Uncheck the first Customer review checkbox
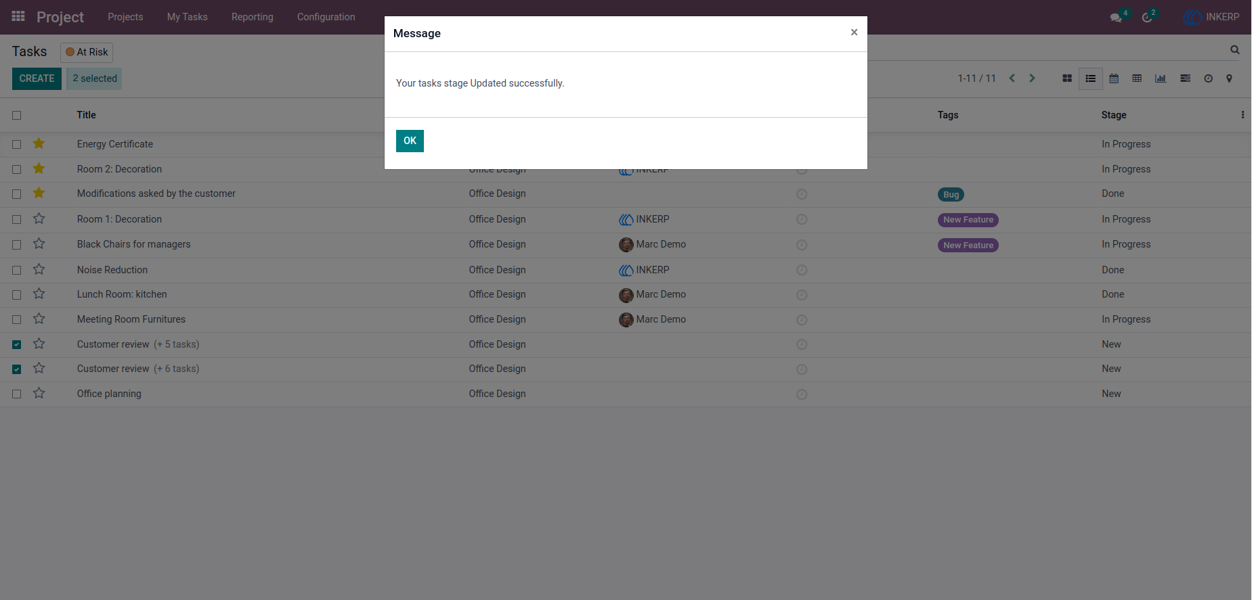 17,344
